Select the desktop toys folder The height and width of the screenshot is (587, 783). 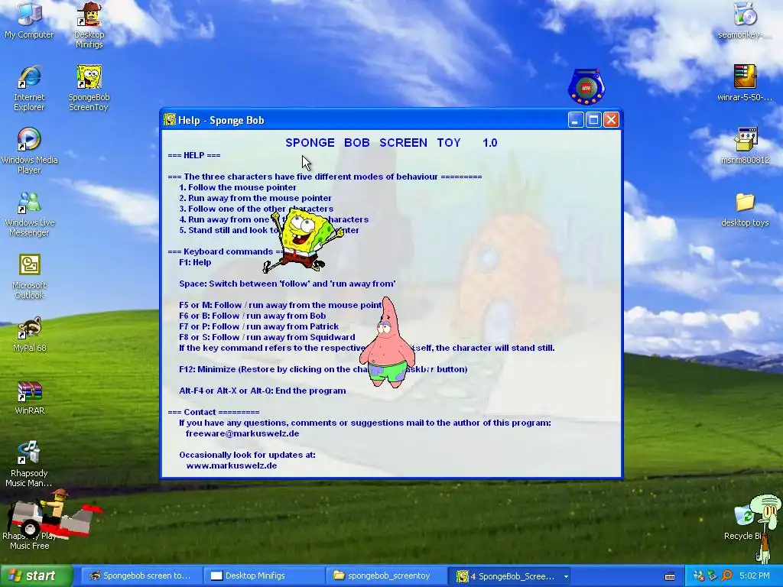pyautogui.click(x=745, y=209)
